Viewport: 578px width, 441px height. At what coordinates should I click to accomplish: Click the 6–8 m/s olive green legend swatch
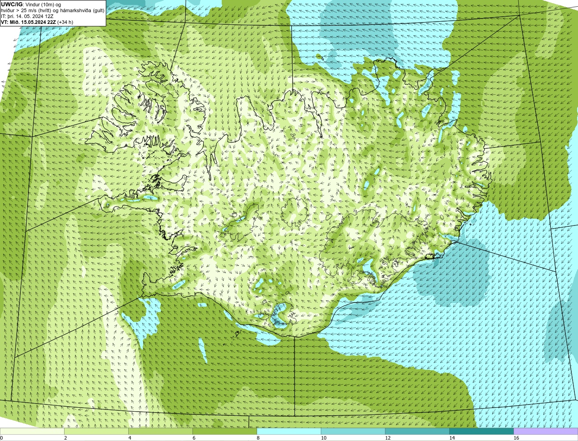[x=225, y=431]
